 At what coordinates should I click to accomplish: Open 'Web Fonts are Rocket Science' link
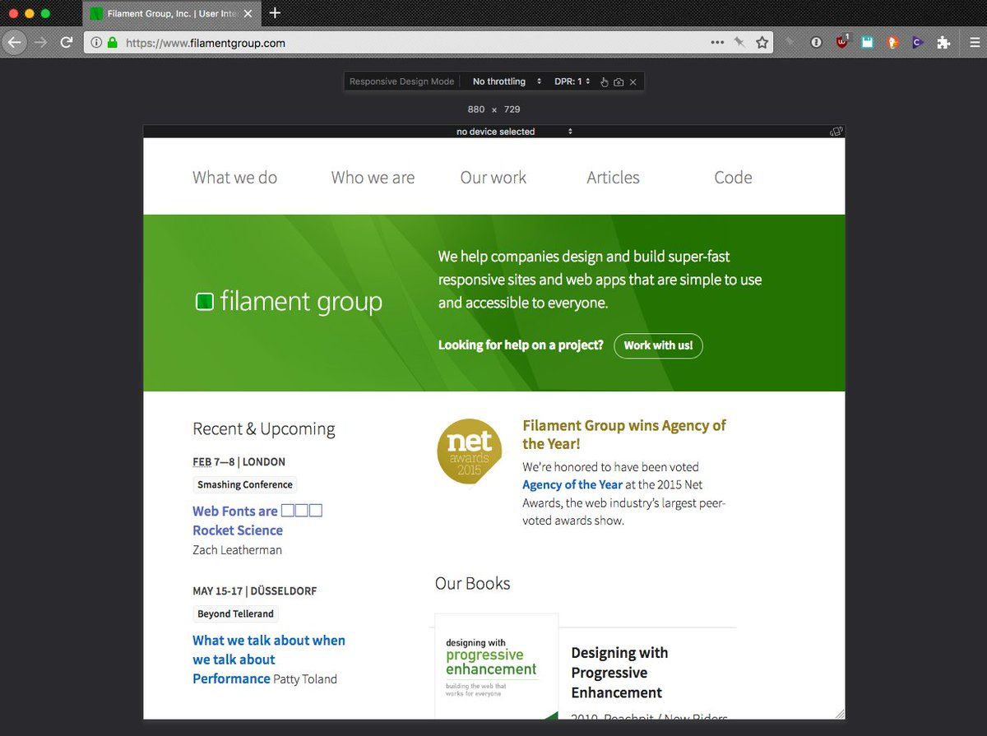point(257,521)
